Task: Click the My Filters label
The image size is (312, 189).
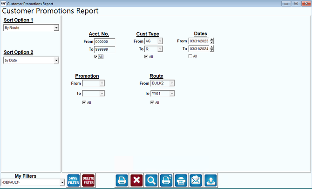Action: tap(26, 176)
